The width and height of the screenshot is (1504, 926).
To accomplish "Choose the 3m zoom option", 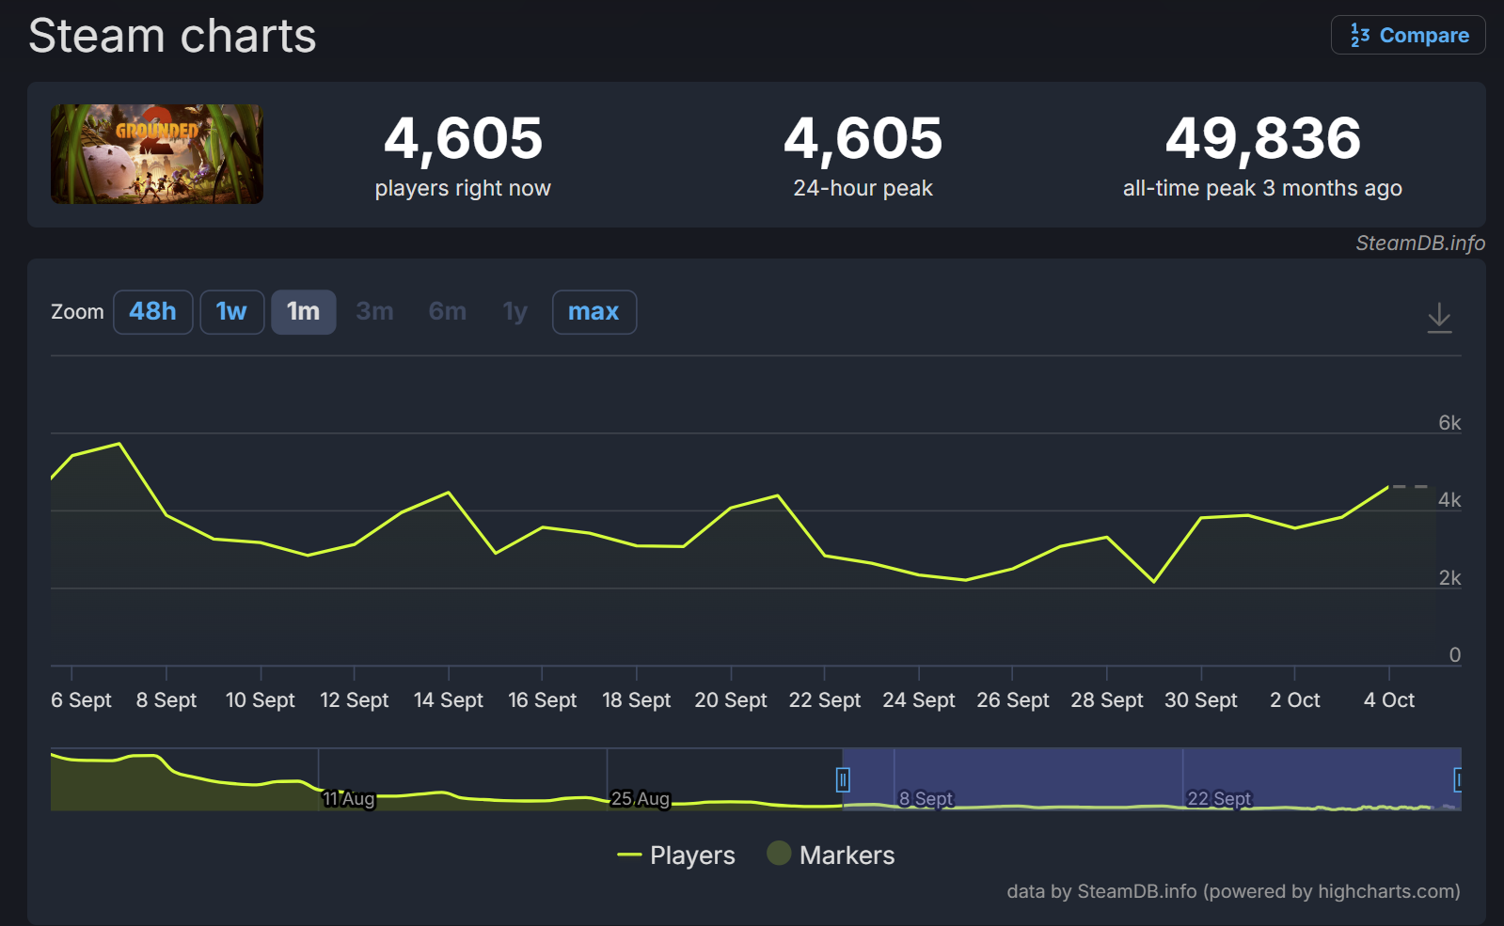I will coord(374,312).
